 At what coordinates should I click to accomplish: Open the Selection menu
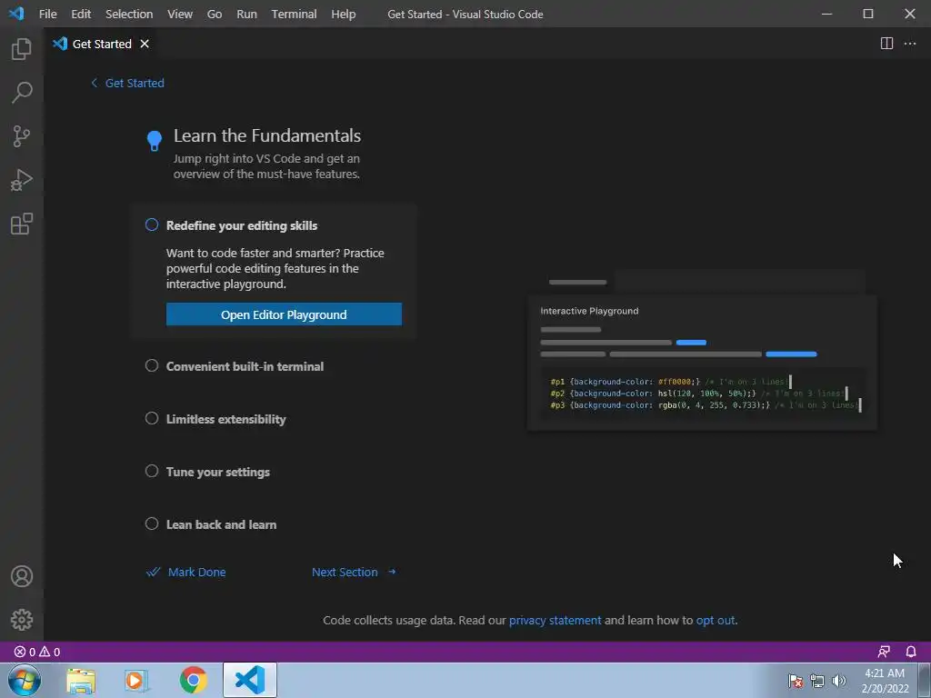tap(129, 14)
